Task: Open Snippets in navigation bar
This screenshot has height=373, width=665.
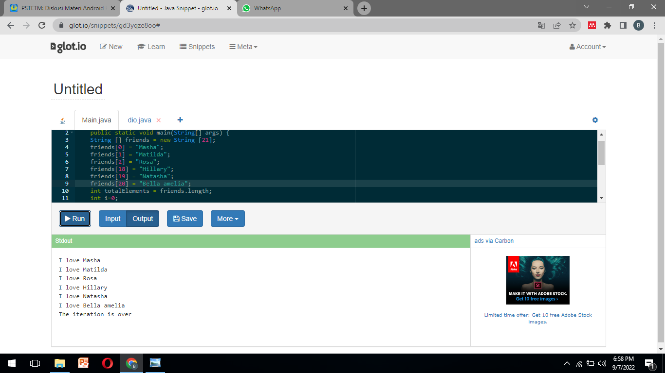Action: 197,47
